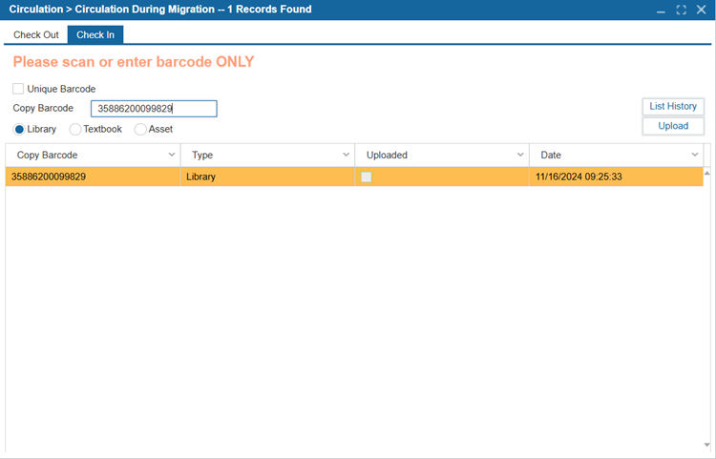Click the Upload button
This screenshot has height=459, width=716.
[673, 126]
